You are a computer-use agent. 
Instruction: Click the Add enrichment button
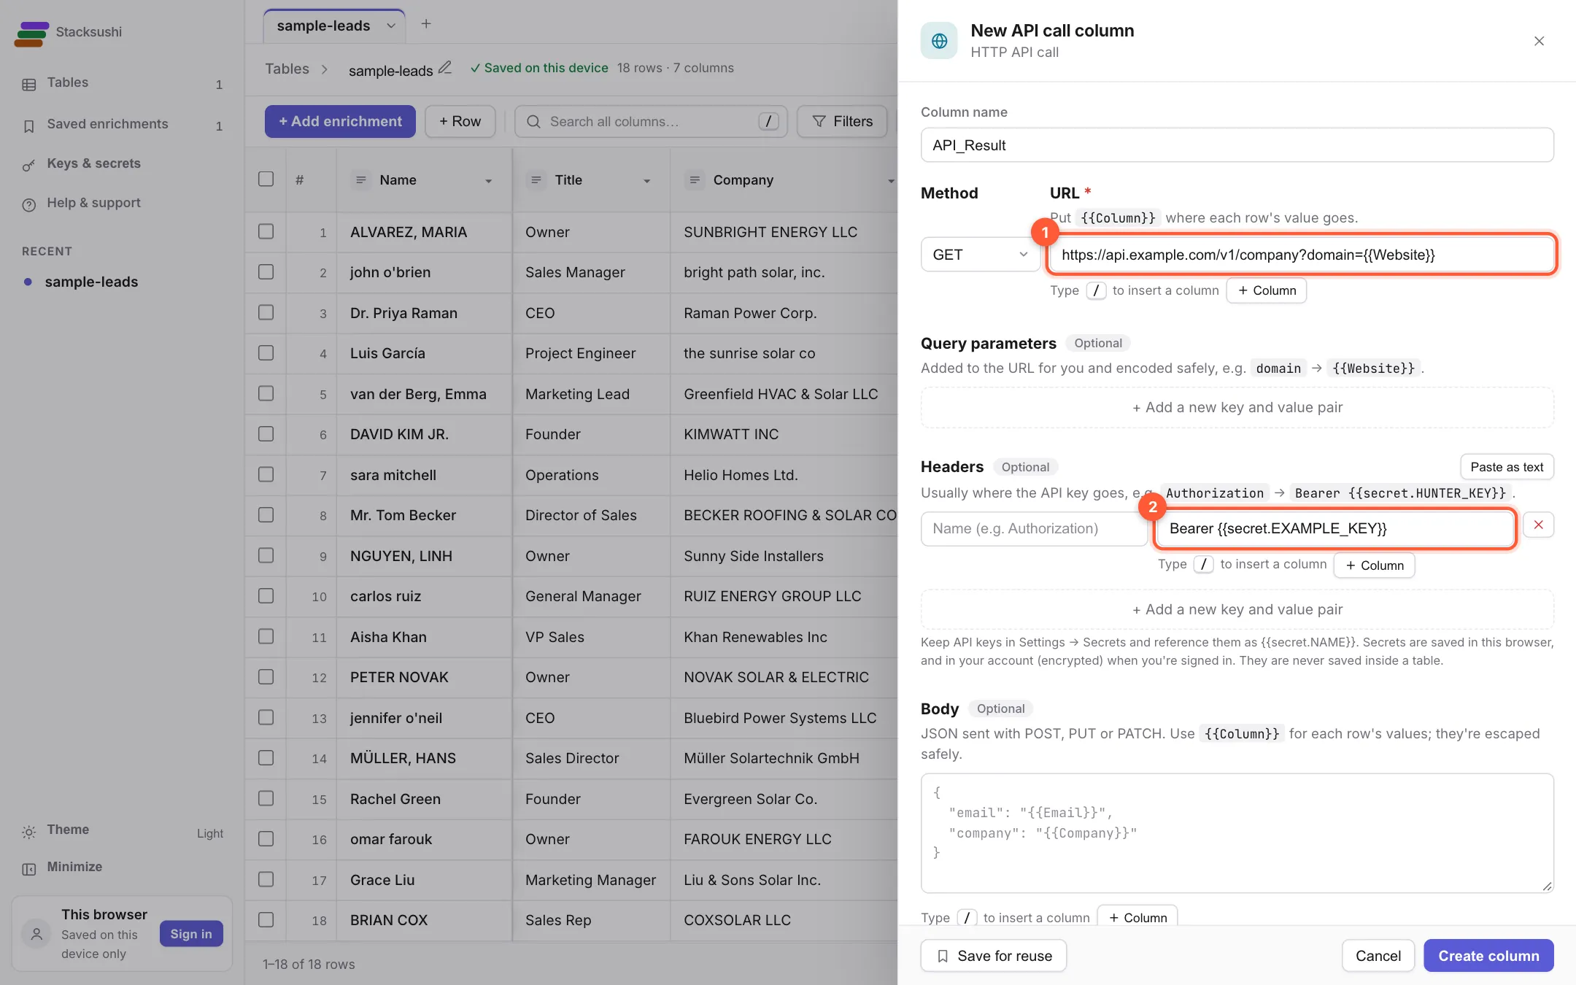tap(340, 121)
